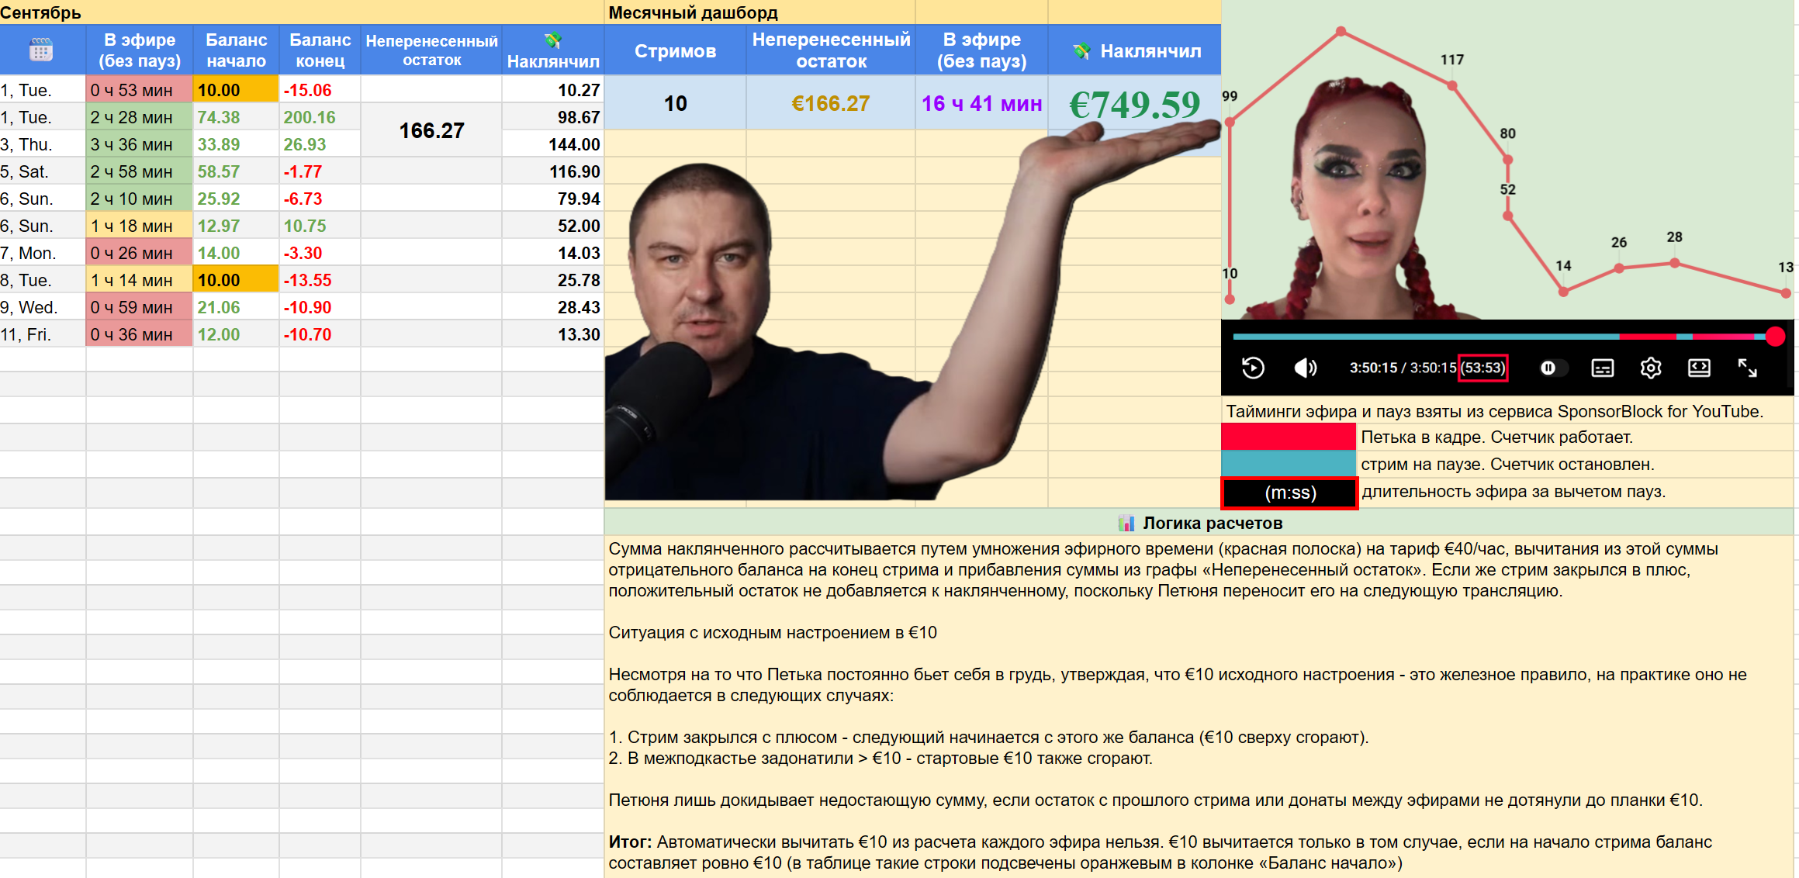Click the chart icon beside Логика расчетов
Screen dimensions: 1799x878
(1126, 523)
